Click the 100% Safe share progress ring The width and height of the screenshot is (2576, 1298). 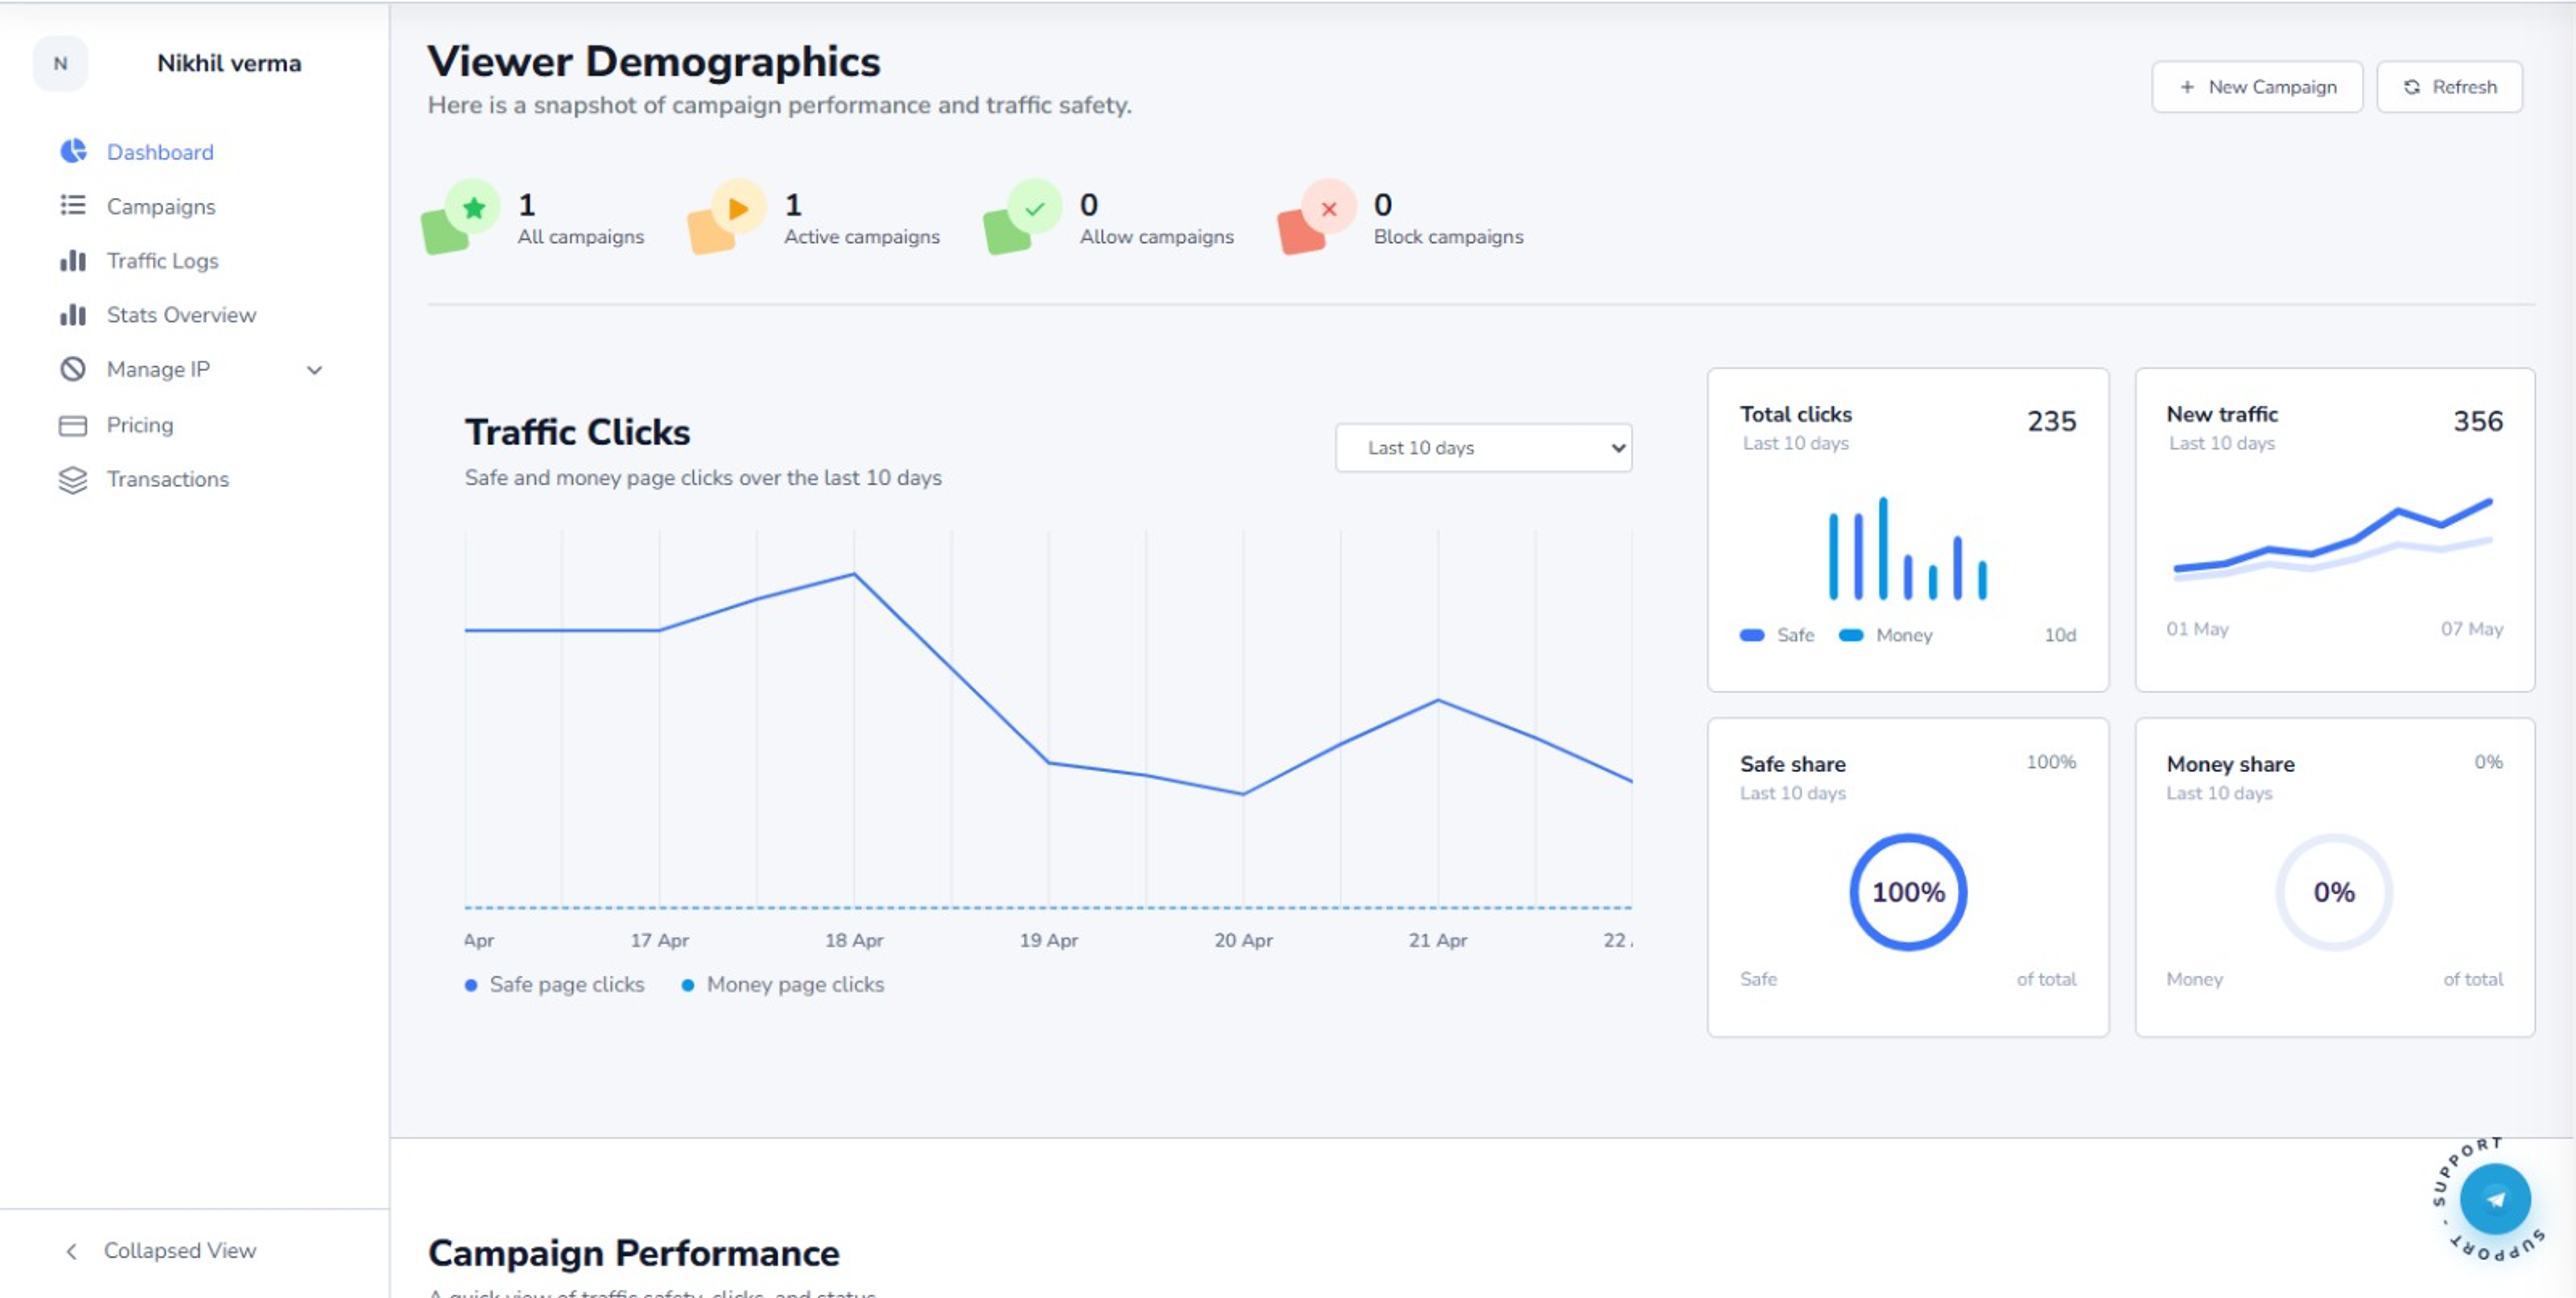click(1907, 892)
